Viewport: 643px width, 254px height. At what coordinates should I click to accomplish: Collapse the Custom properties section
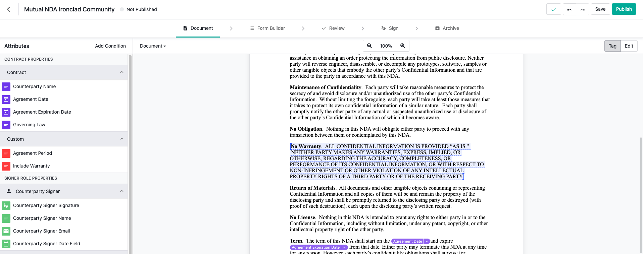(x=122, y=139)
